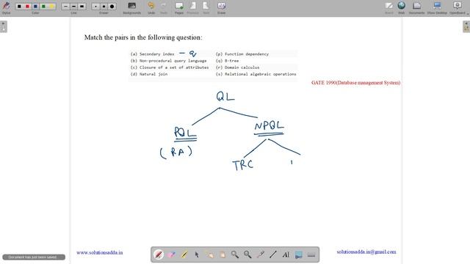This screenshot has height=264, width=470.
Task: Select the Highlighter tool
Action: pyautogui.click(x=184, y=254)
